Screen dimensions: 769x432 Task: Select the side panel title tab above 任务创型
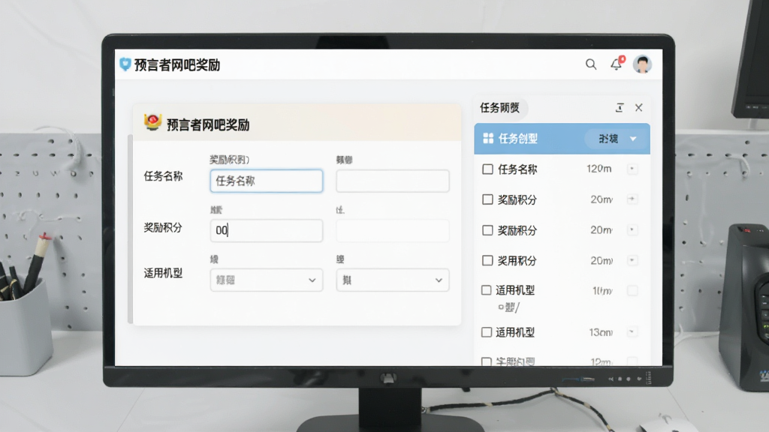pyautogui.click(x=500, y=108)
